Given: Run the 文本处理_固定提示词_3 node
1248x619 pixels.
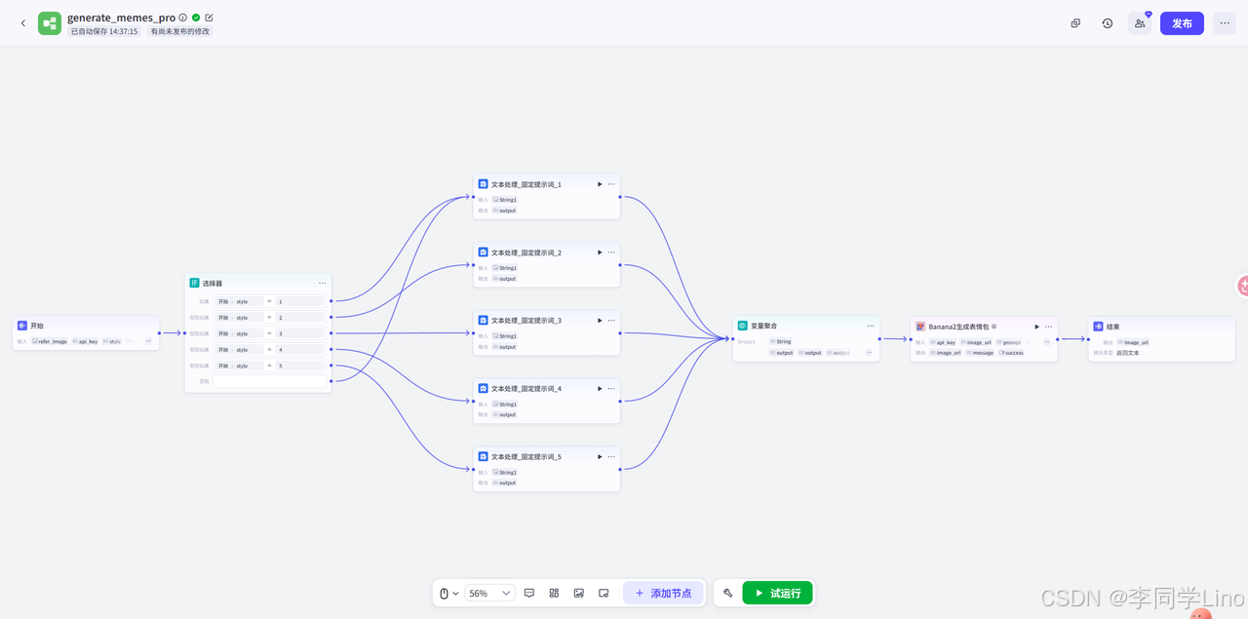Looking at the screenshot, I should coord(600,321).
